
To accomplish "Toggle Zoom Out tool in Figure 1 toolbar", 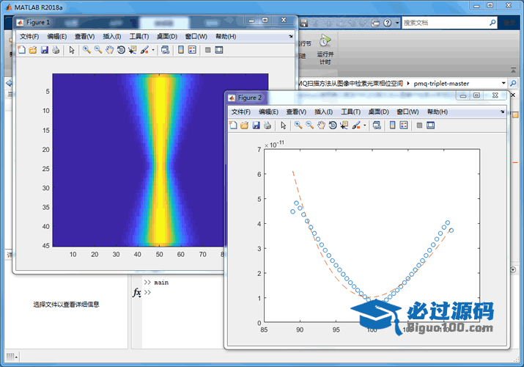I will (x=98, y=50).
